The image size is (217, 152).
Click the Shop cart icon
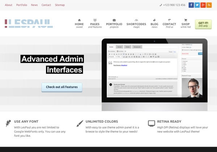(x=186, y=20)
